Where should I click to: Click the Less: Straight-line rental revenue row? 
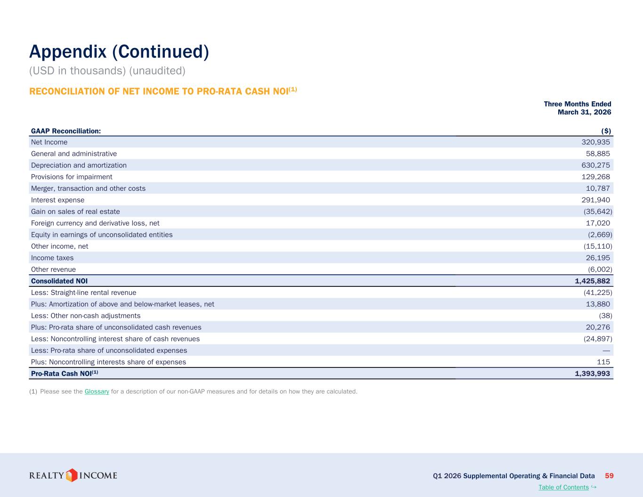tap(321, 293)
